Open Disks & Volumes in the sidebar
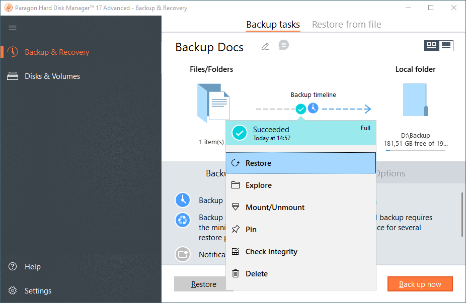Image resolution: width=466 pixels, height=303 pixels. click(x=52, y=76)
